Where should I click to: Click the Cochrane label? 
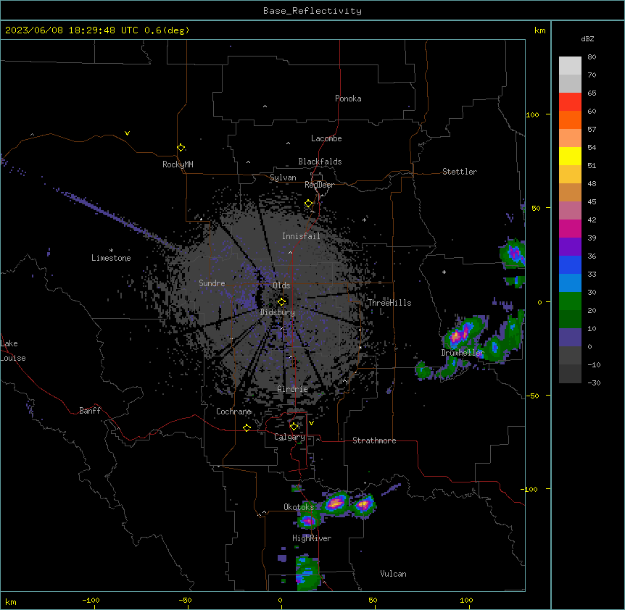point(233,411)
